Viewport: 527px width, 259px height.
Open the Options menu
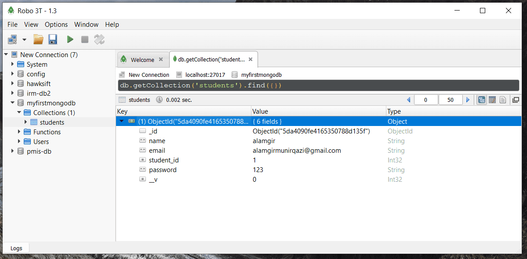[x=56, y=25]
